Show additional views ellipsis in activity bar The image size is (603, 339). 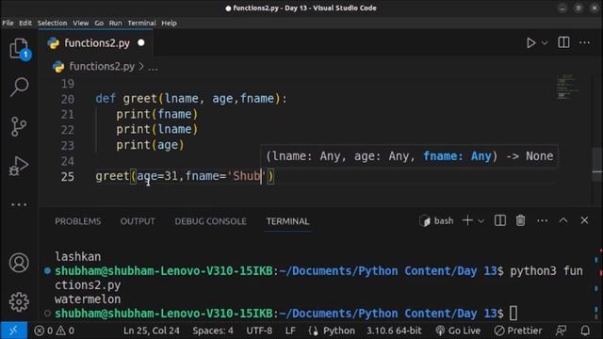pos(19,205)
